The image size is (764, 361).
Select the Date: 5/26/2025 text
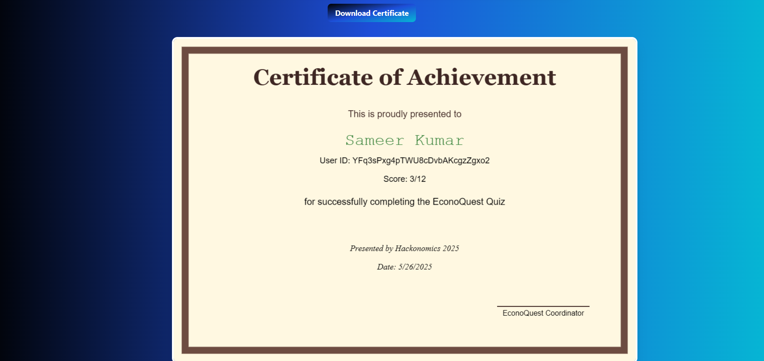pos(405,267)
